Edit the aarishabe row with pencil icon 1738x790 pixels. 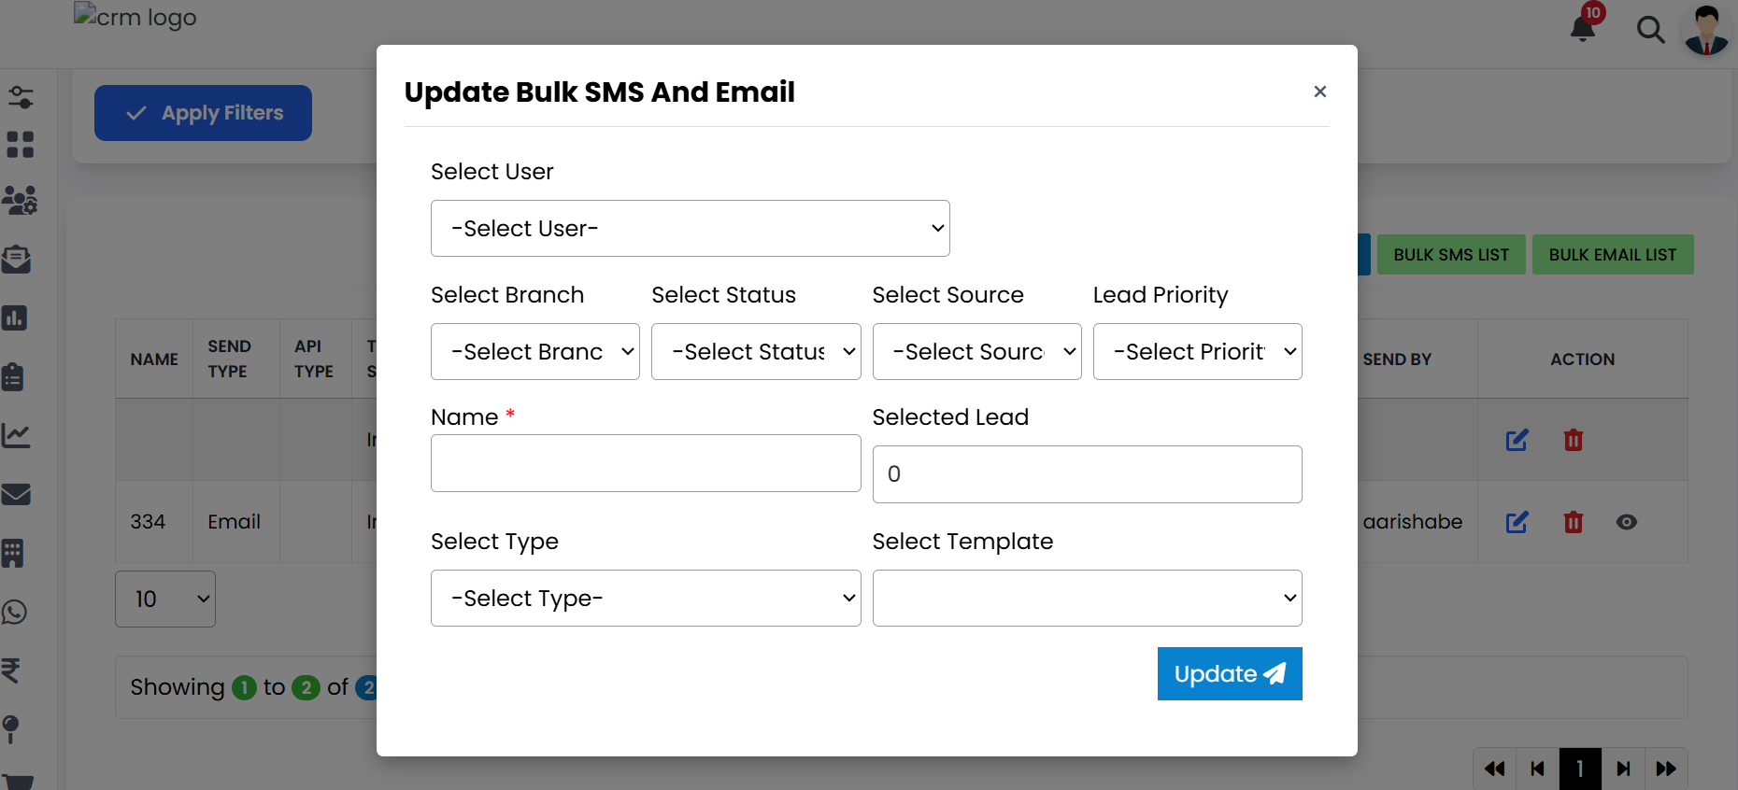[1517, 522]
